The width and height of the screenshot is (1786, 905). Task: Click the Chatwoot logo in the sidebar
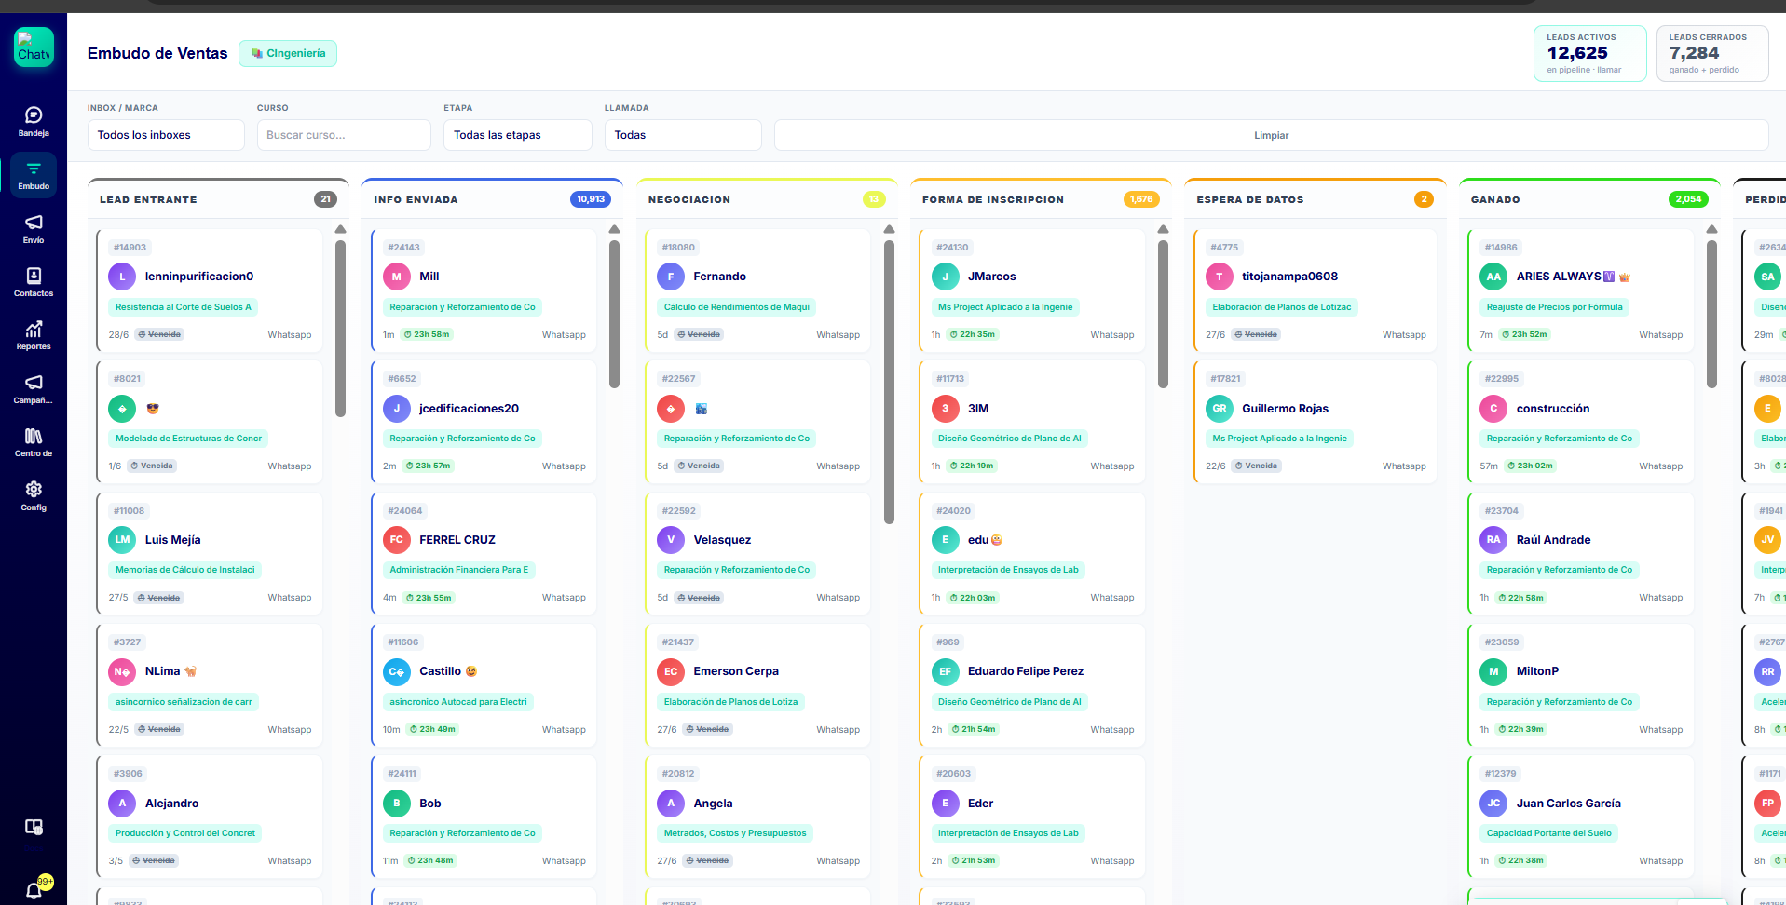pyautogui.click(x=34, y=47)
